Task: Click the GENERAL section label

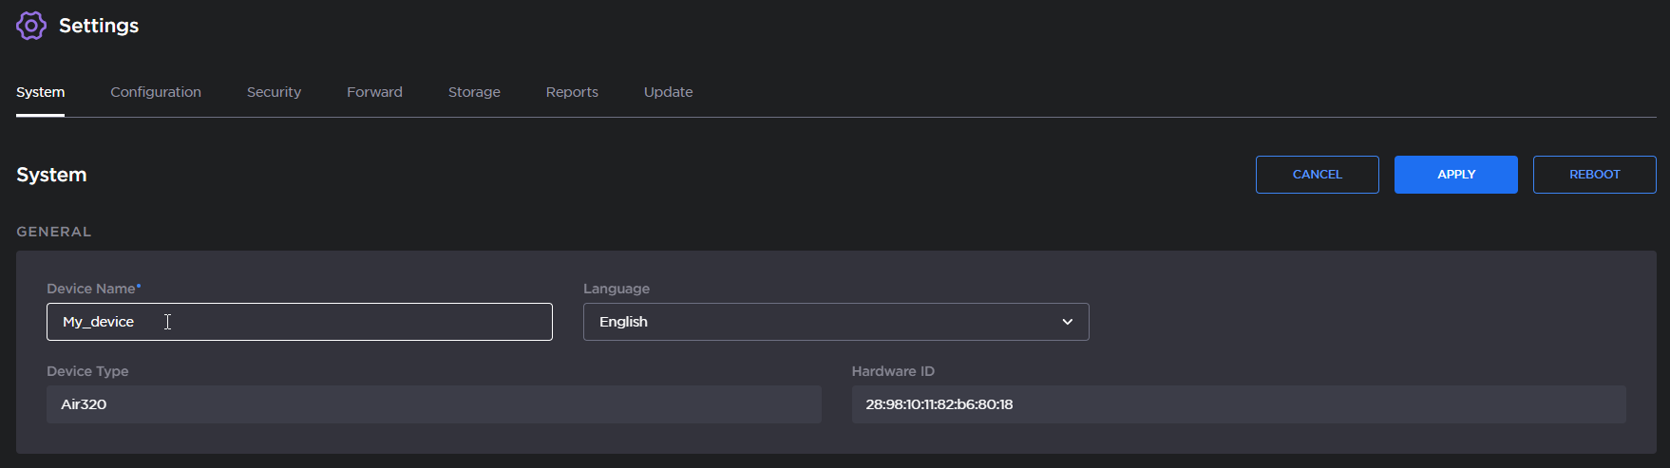Action: [54, 232]
